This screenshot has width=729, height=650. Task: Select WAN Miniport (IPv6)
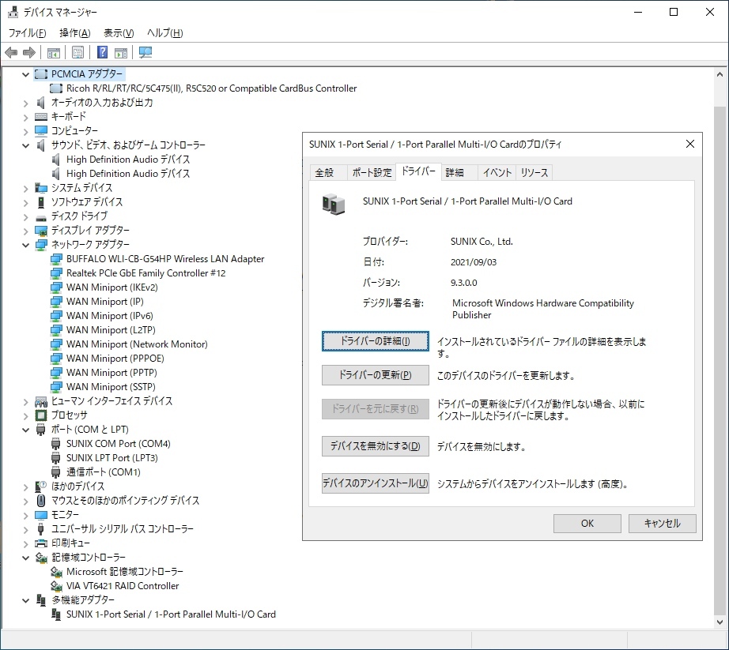pos(110,316)
